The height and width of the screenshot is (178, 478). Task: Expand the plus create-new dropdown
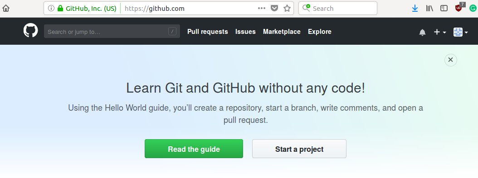coord(440,32)
